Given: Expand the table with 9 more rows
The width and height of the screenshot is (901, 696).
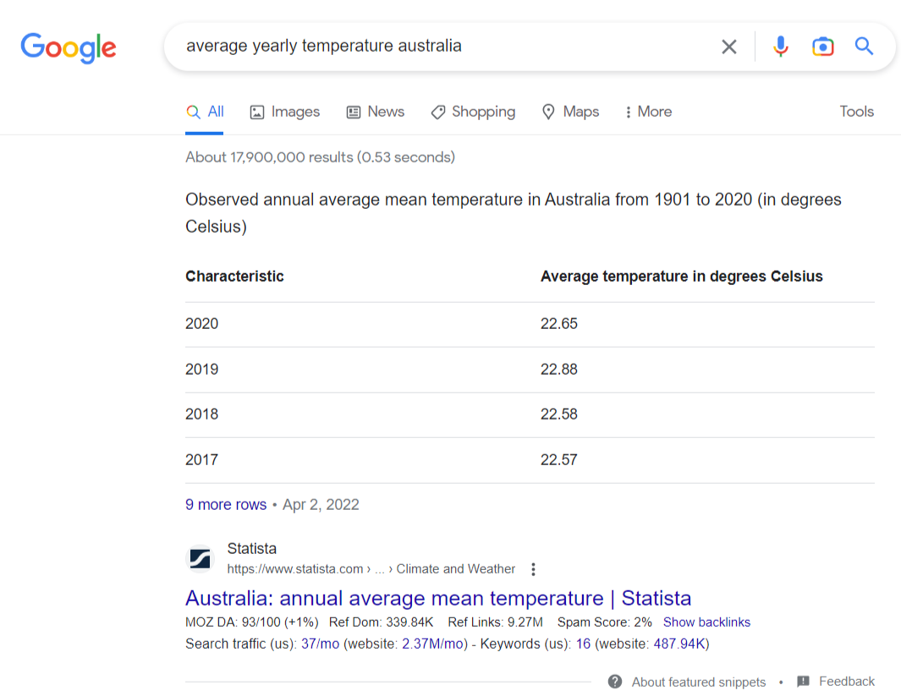Looking at the screenshot, I should pyautogui.click(x=225, y=504).
